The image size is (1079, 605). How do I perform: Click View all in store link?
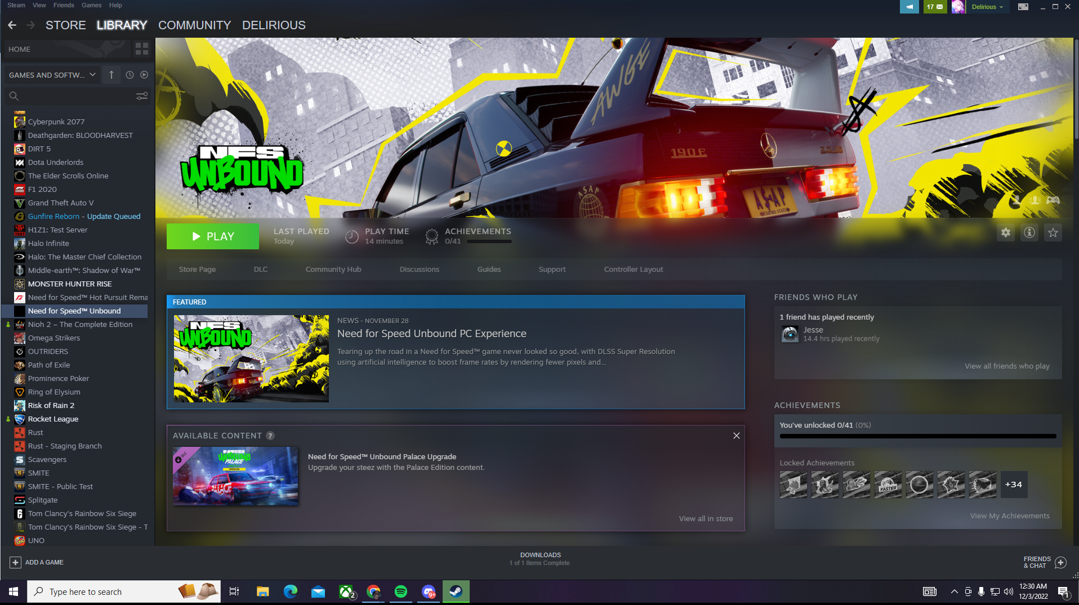[706, 518]
